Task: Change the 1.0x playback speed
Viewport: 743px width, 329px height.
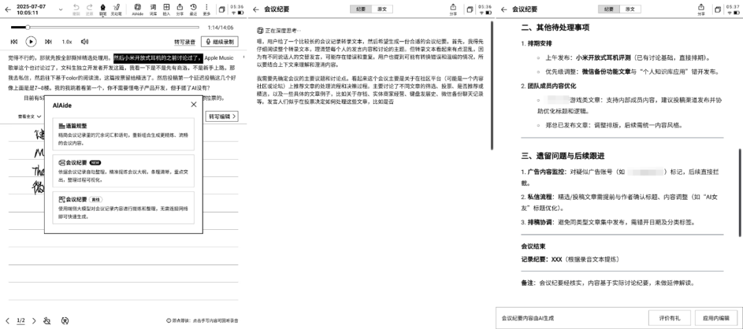Action: (x=67, y=42)
